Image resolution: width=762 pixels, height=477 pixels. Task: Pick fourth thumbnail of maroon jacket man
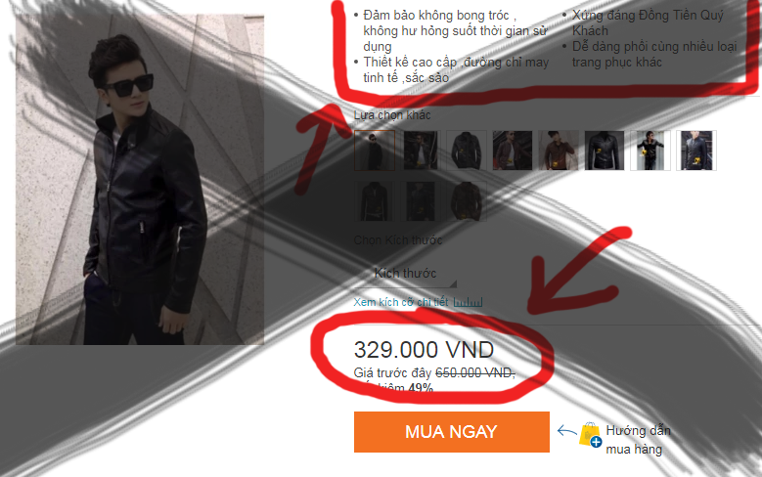click(x=513, y=151)
